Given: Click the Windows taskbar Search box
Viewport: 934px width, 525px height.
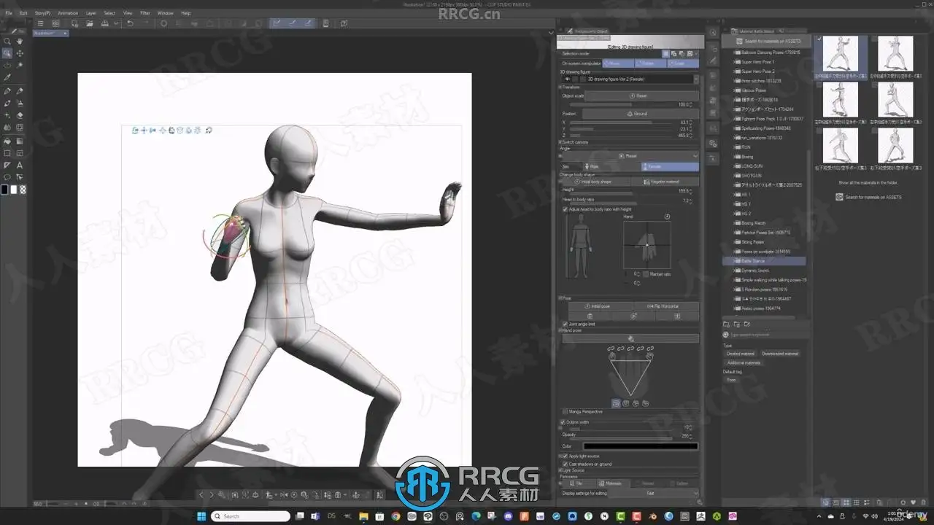Looking at the screenshot, I should click(x=250, y=516).
